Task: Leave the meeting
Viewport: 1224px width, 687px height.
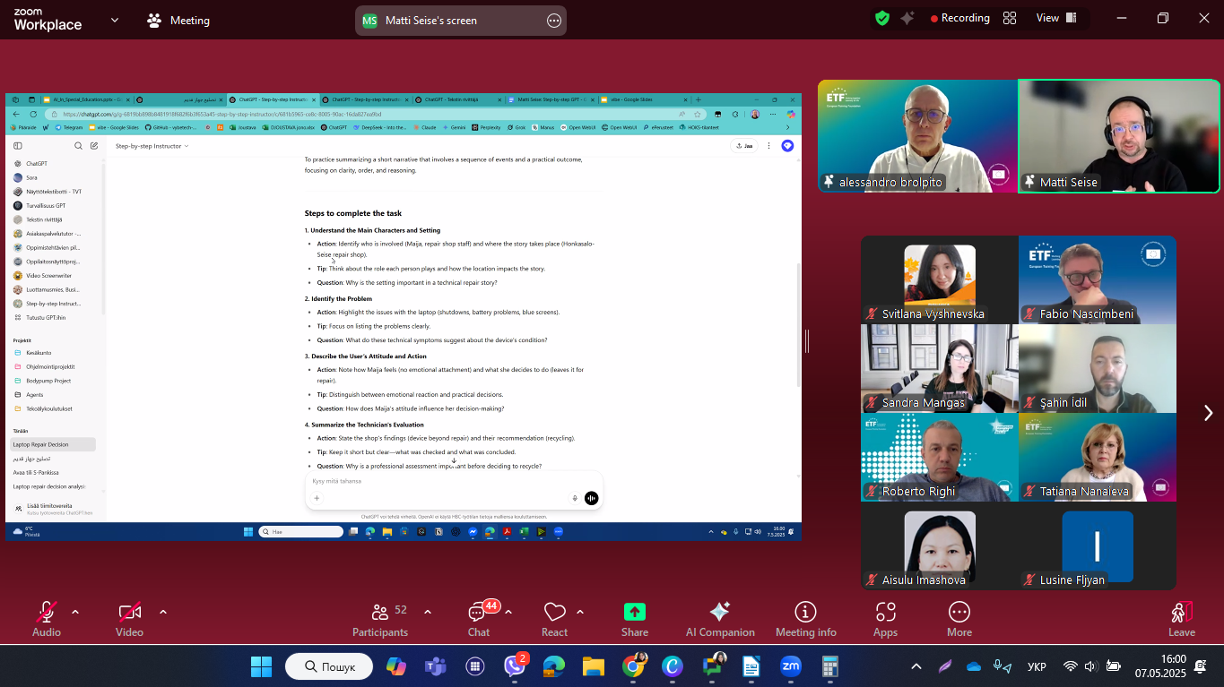Action: (x=1181, y=619)
